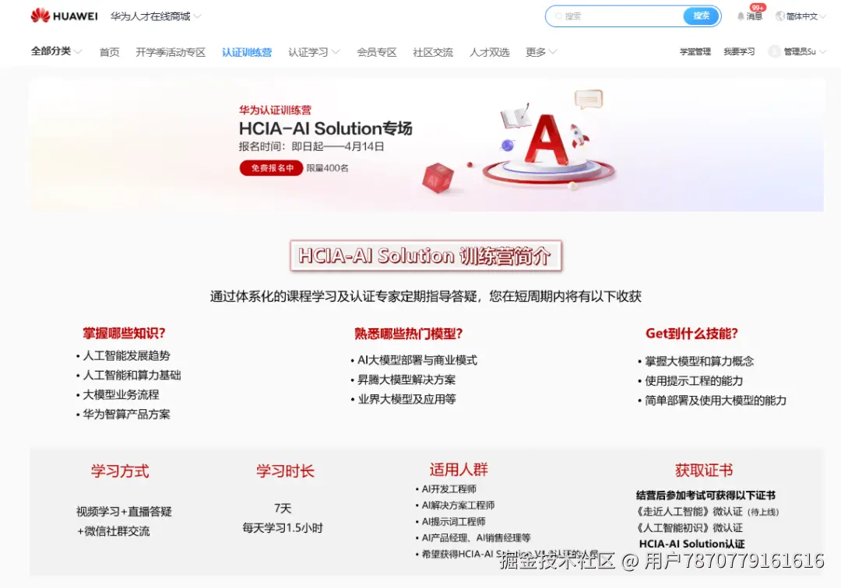This screenshot has width=841, height=588.
Task: Open the message bell notifications
Action: pos(741,16)
